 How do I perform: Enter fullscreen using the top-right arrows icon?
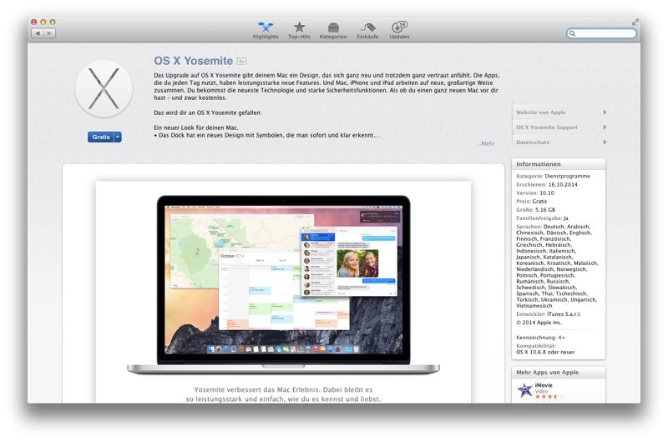(635, 23)
